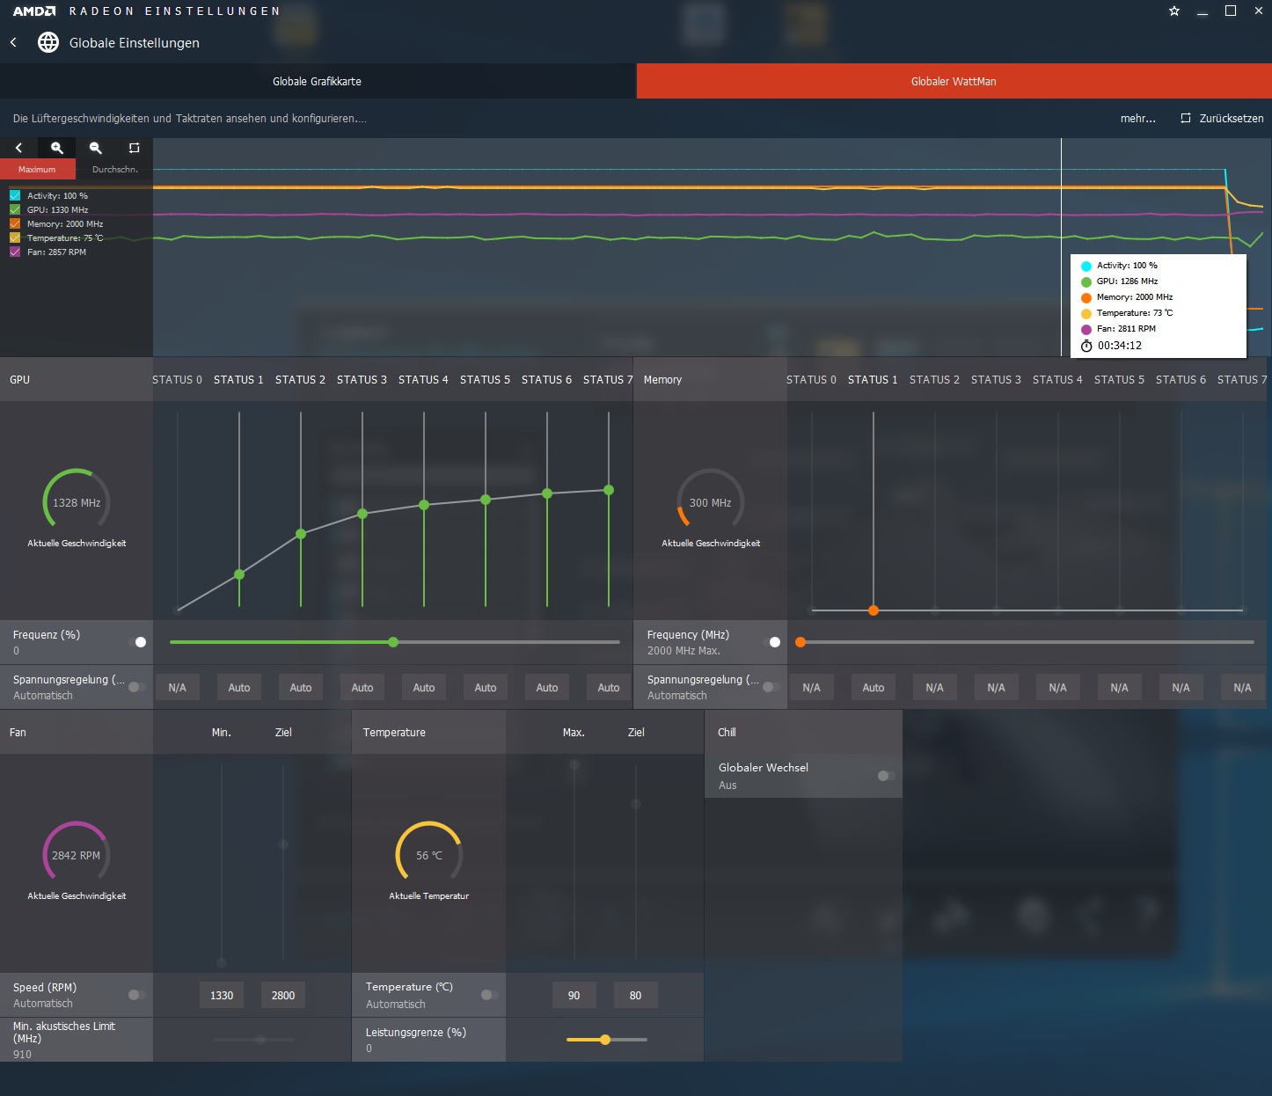Toggle Memory Spannungsregelung switch
The width and height of the screenshot is (1272, 1096).
(771, 687)
